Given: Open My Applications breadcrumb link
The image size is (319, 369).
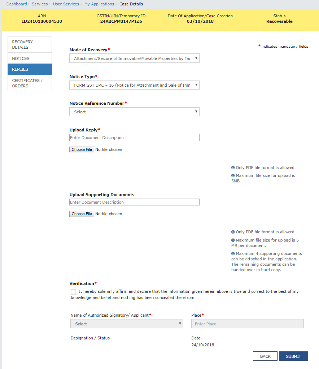Looking at the screenshot, I should pos(99,4).
